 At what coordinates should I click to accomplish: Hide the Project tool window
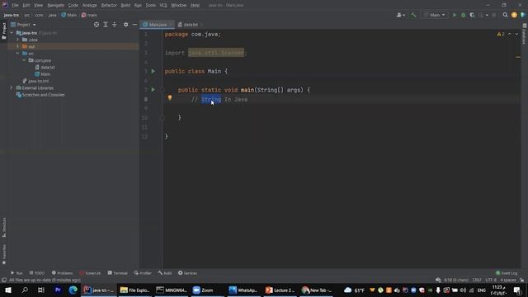tap(134, 25)
